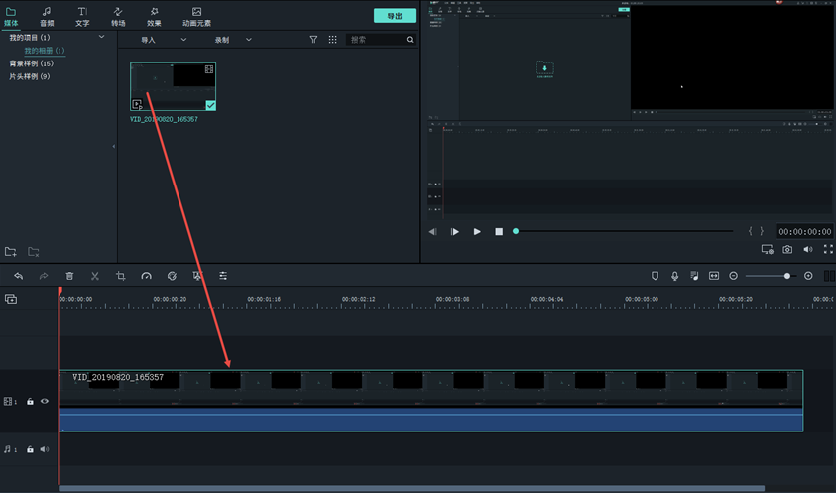Click into the 搜索 search field

pyautogui.click(x=376, y=40)
